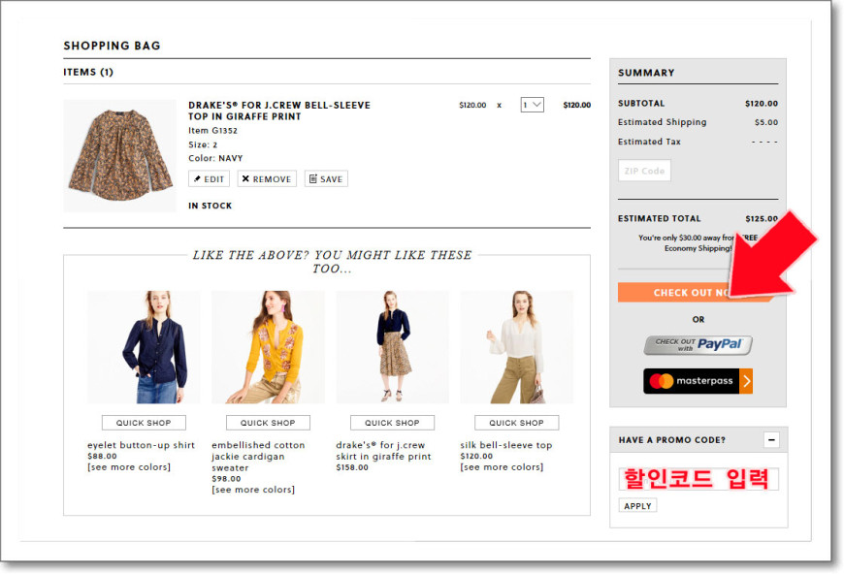Open silk bell-sleeve top model image
Screen dimensions: 844x574
click(x=517, y=347)
